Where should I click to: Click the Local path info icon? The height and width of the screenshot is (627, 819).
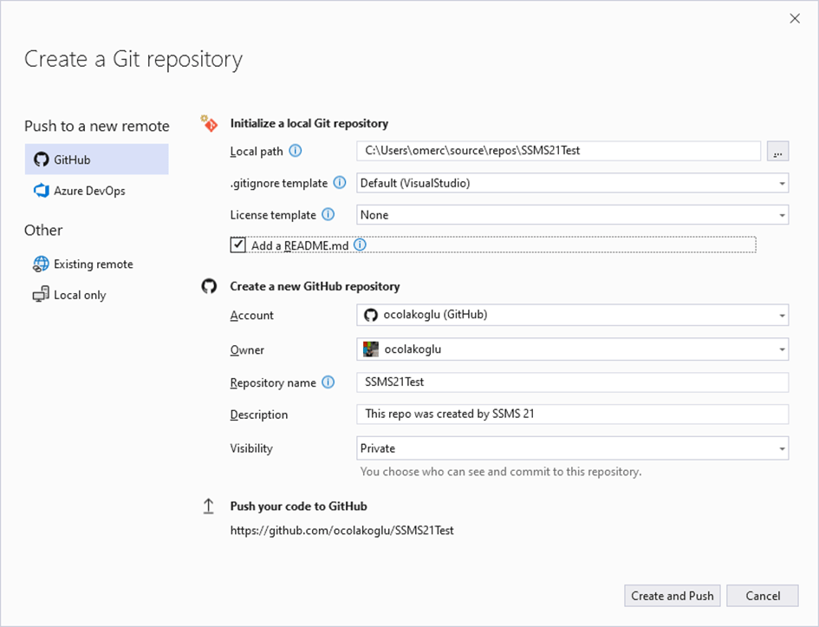tap(296, 151)
